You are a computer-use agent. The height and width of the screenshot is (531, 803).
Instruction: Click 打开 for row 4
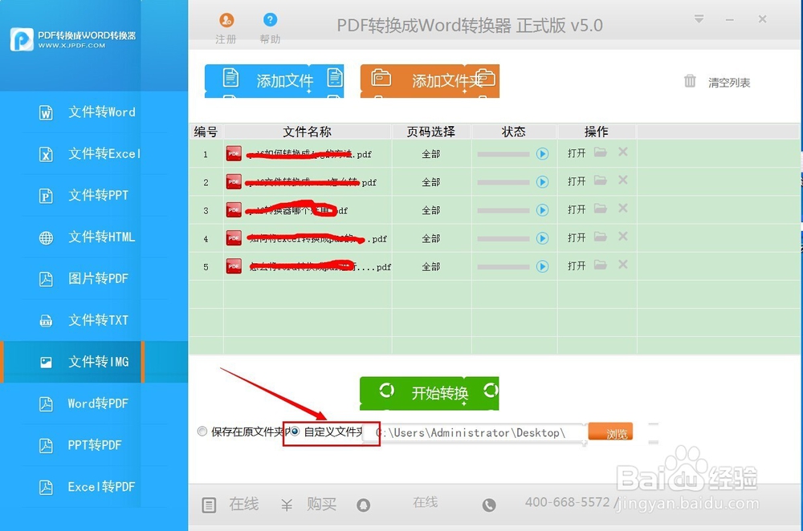click(577, 237)
